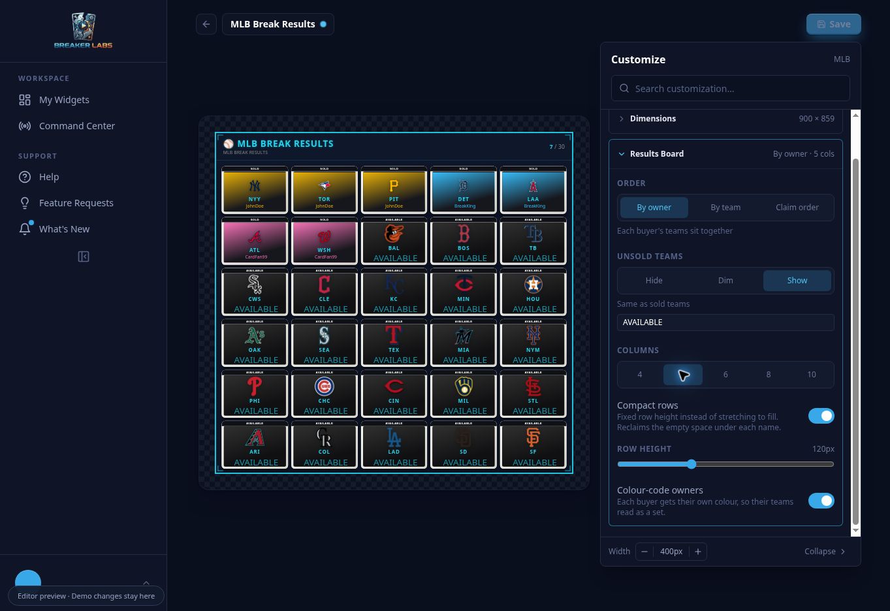
Task: Set order to By team
Action: pyautogui.click(x=725, y=208)
